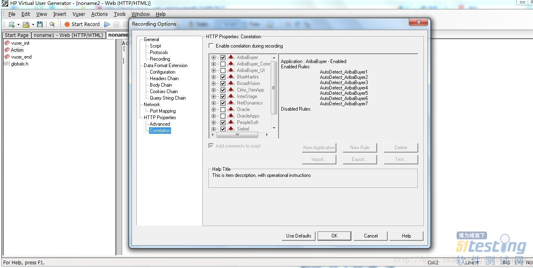
Task: Click the Oracle red application icon
Action: pos(231,109)
